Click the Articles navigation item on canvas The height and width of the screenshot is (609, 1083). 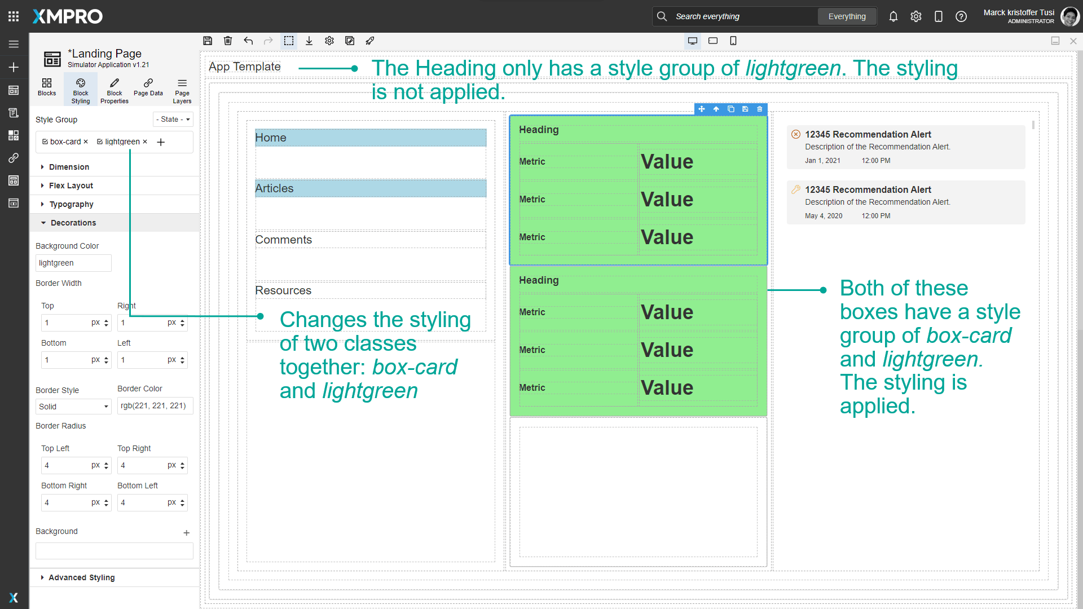[371, 188]
